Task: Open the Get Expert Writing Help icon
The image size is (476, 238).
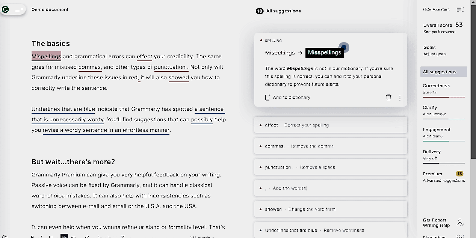Action: [460, 223]
